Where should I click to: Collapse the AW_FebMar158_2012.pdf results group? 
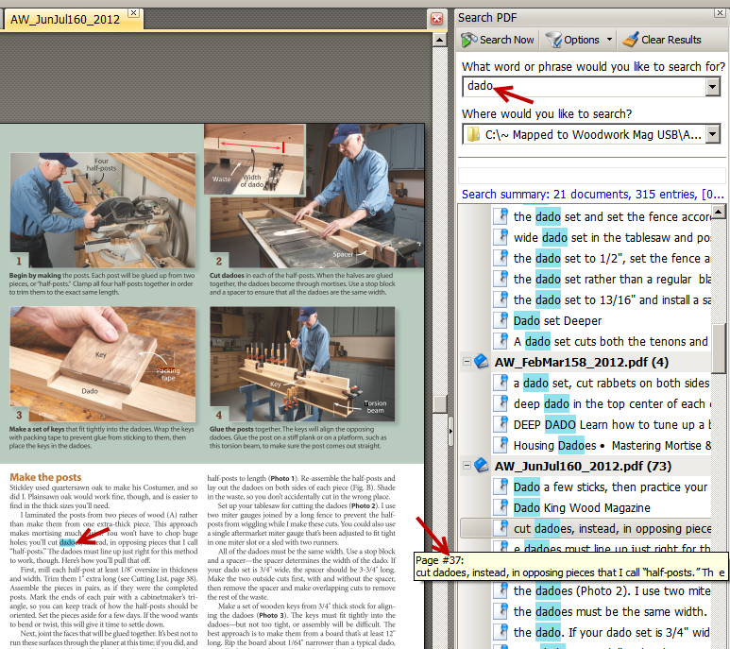click(x=467, y=363)
